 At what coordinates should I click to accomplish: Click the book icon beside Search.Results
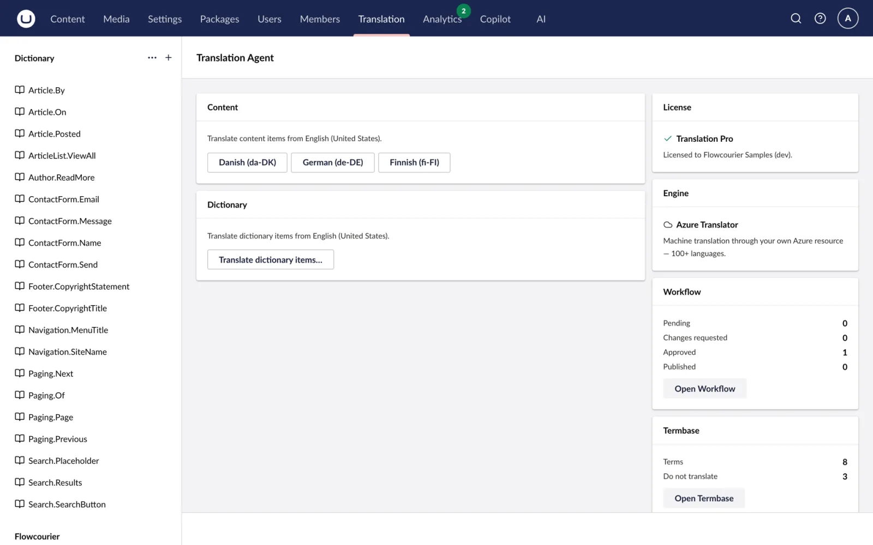[x=20, y=482]
